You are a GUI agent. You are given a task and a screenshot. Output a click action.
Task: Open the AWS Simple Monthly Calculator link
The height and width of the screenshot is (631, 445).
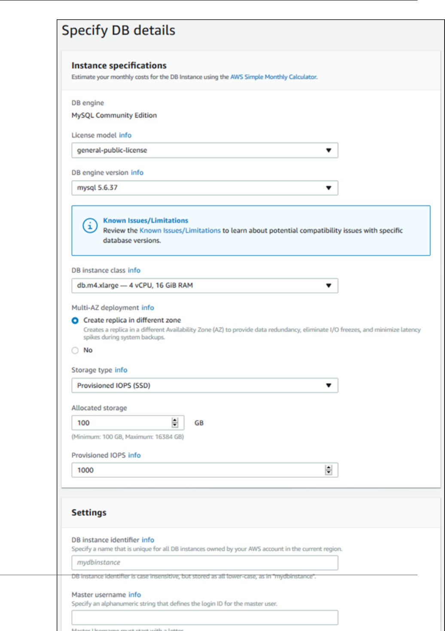tap(273, 77)
